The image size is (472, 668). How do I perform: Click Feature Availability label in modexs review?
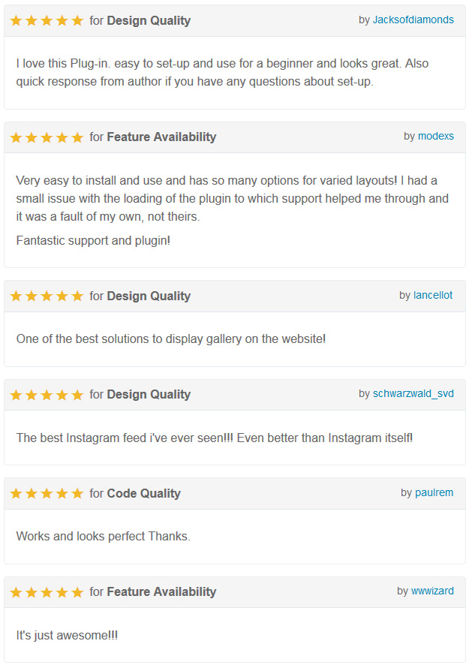click(161, 137)
